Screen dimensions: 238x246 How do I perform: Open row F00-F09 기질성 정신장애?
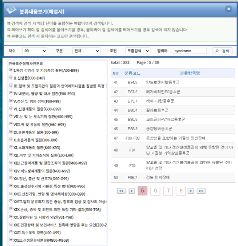click(173, 138)
